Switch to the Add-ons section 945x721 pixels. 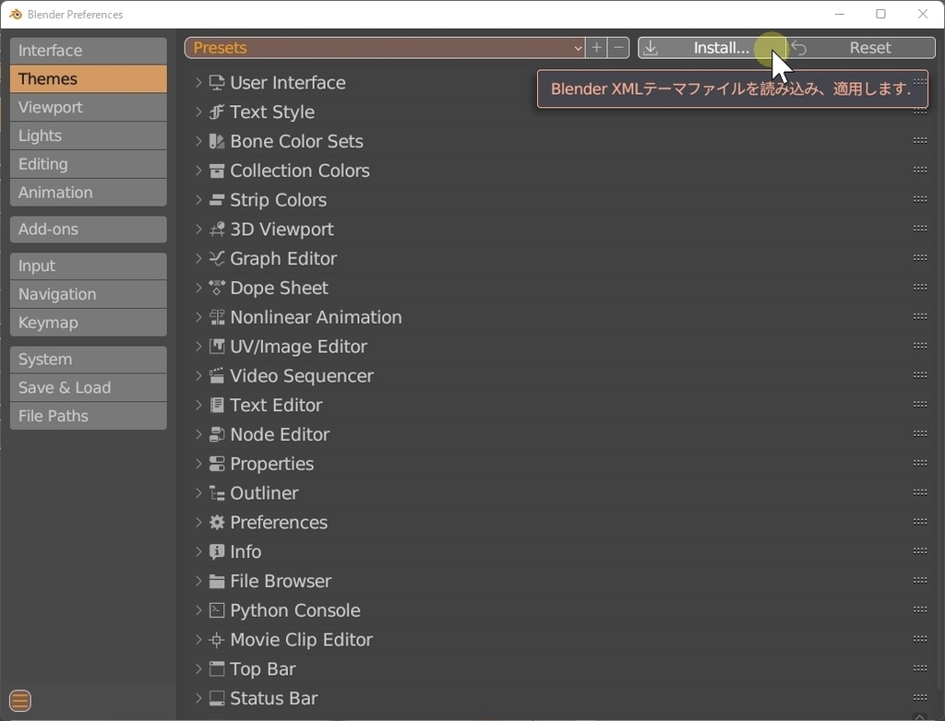pos(88,229)
